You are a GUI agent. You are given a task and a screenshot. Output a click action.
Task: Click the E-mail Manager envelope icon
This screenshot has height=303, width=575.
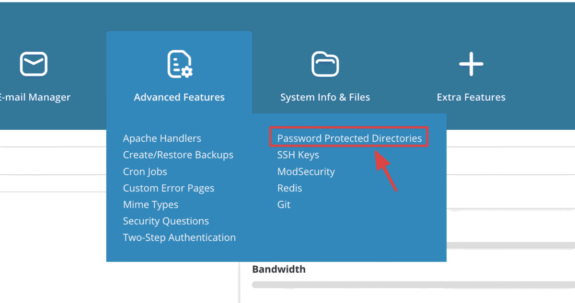(34, 64)
